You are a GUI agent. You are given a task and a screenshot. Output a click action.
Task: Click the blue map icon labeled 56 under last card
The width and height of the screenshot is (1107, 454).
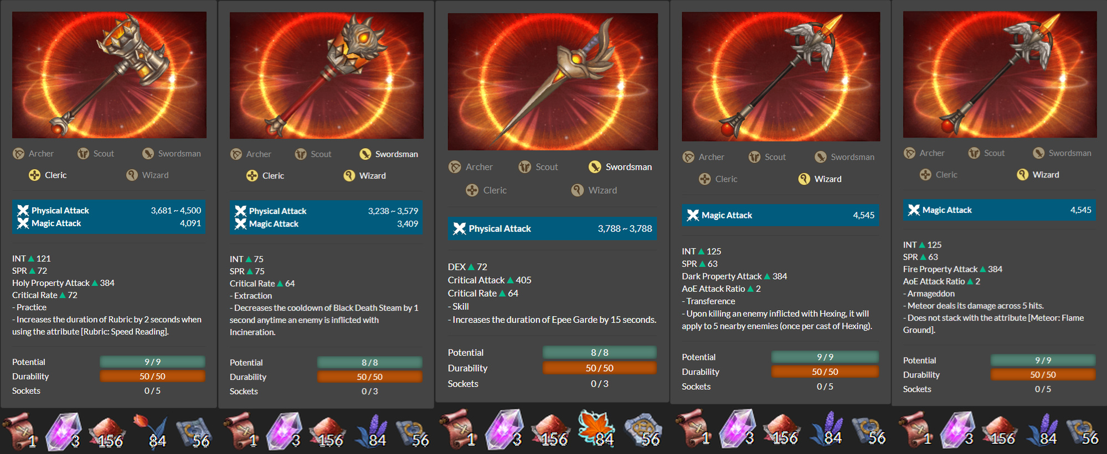1082,430
